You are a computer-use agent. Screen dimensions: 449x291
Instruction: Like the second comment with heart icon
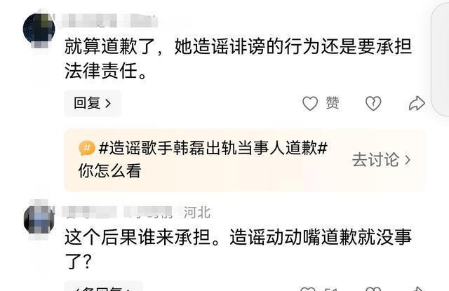tap(308, 288)
